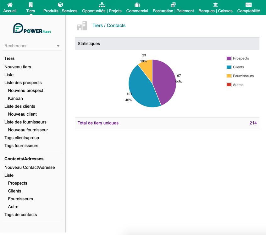Open the Accueil menu label
Image resolution: width=266 pixels, height=235 pixels.
click(x=10, y=11)
